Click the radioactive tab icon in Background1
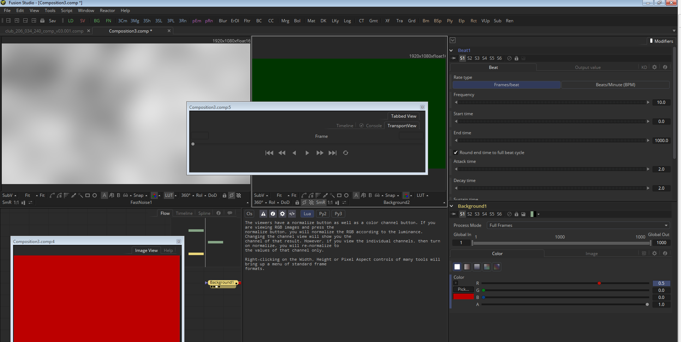681x342 pixels. coord(644,253)
